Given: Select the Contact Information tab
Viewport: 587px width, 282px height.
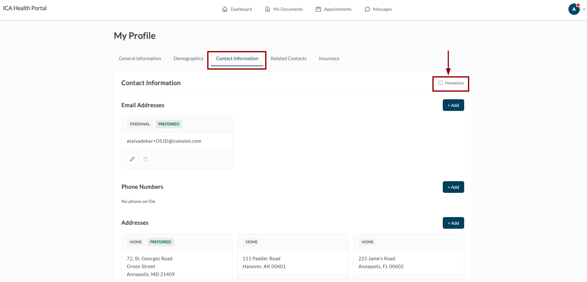Looking at the screenshot, I should (237, 59).
